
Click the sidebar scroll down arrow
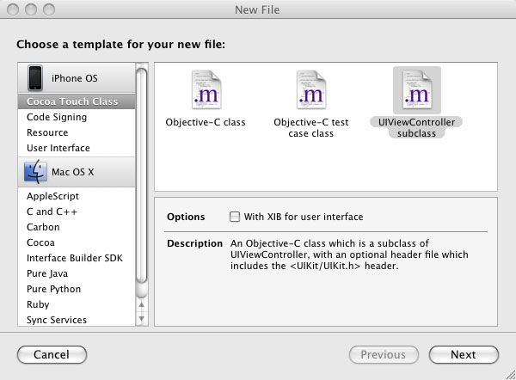tap(142, 318)
